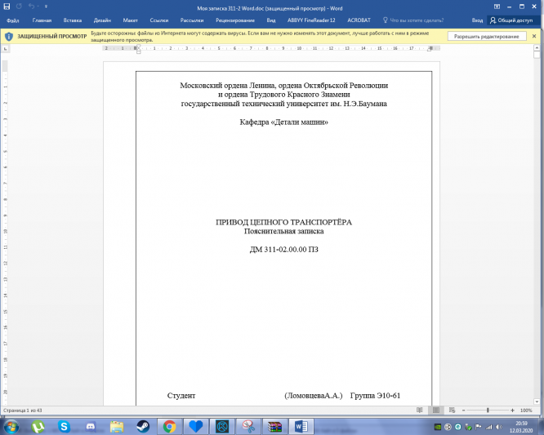Click the name '(ЛомовцеваА.А.)'
This screenshot has height=435, width=544.
(314, 396)
